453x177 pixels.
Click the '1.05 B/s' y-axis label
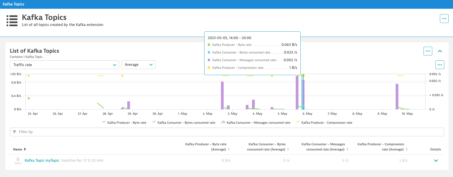pyautogui.click(x=16, y=74)
